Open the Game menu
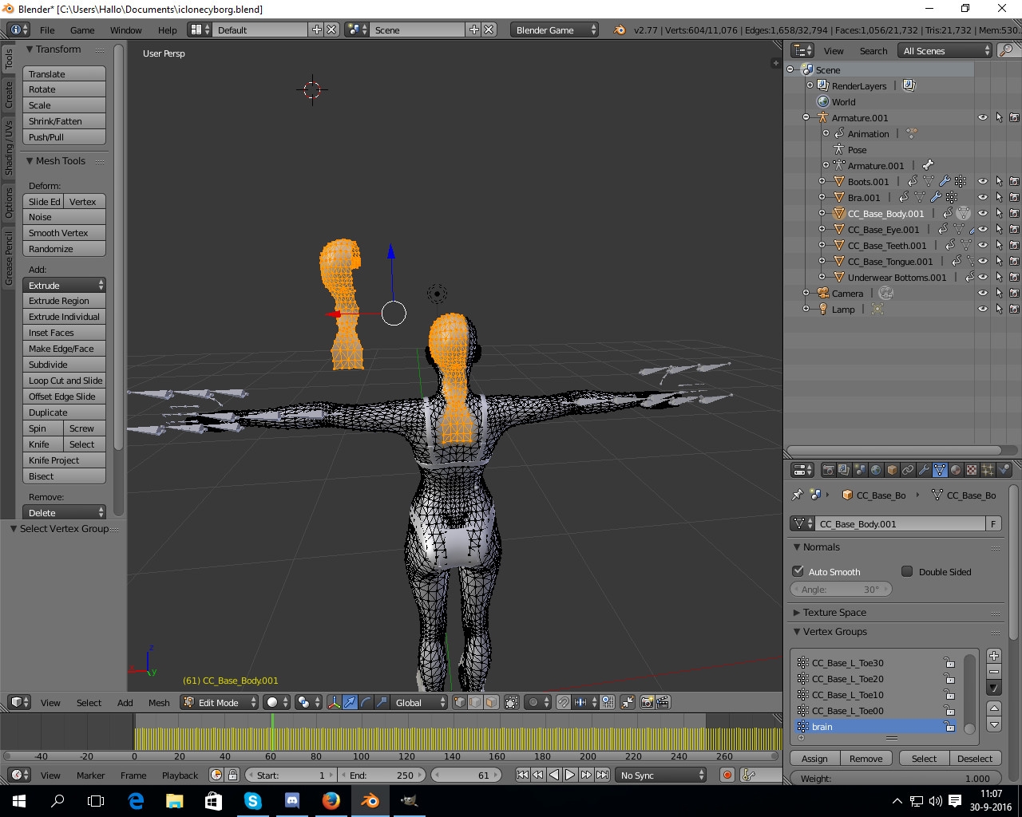The image size is (1022, 817). pyautogui.click(x=82, y=30)
